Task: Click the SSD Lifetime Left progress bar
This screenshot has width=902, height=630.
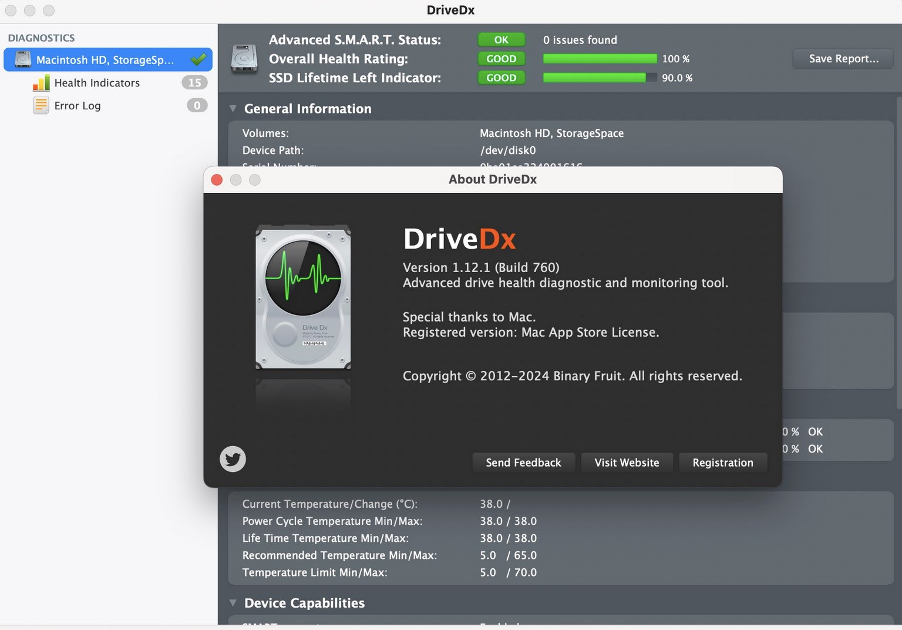Action: point(600,78)
